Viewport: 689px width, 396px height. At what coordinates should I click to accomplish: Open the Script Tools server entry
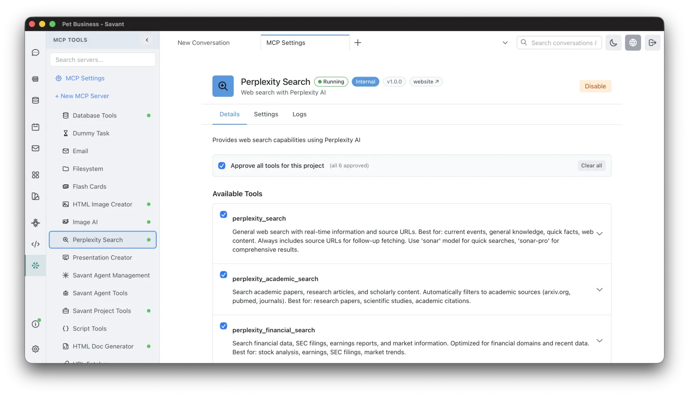coord(102,328)
